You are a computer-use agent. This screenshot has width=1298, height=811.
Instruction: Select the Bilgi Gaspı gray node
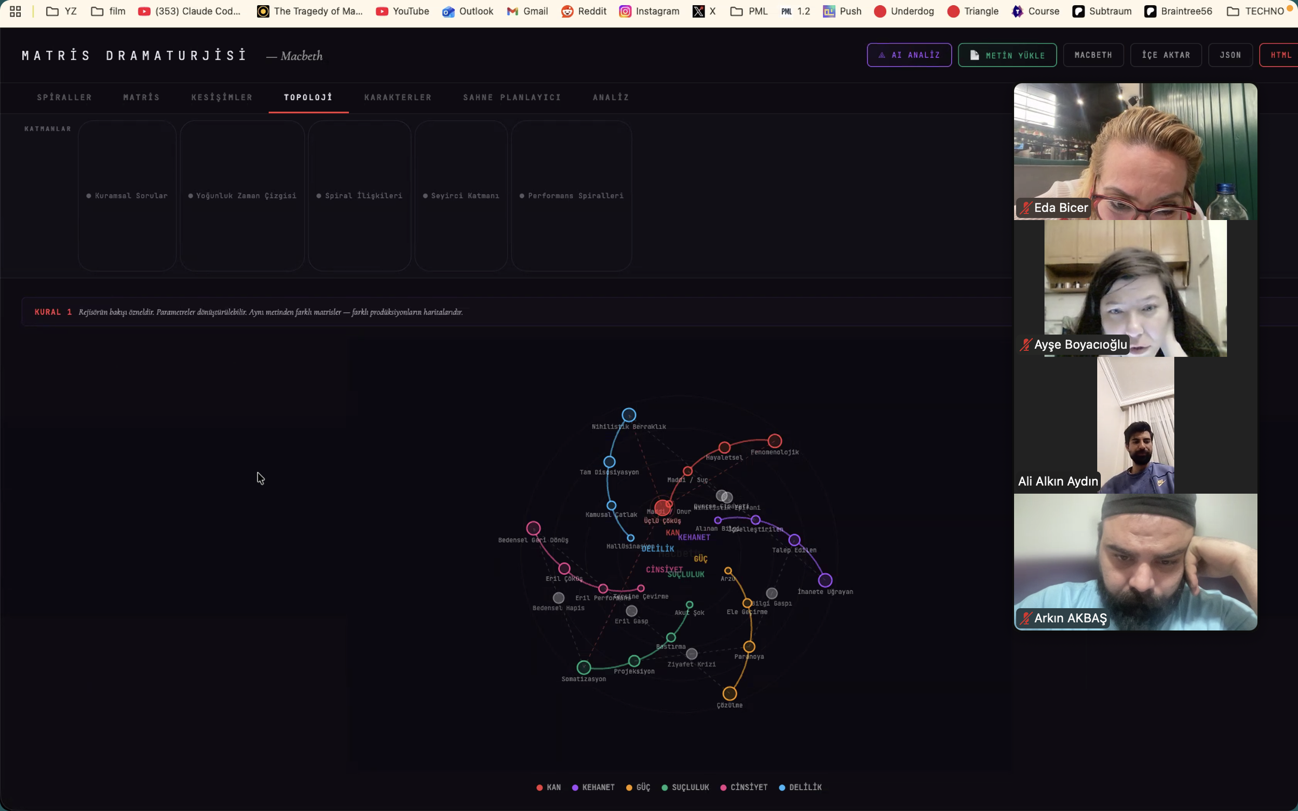pos(772,593)
